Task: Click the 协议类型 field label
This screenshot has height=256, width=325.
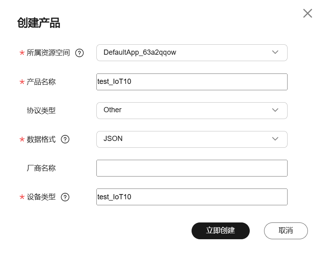Action: [x=41, y=111]
